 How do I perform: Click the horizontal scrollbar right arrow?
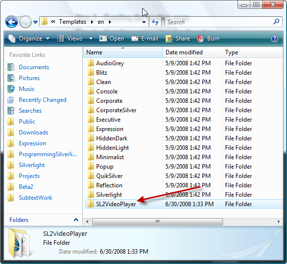(x=279, y=221)
